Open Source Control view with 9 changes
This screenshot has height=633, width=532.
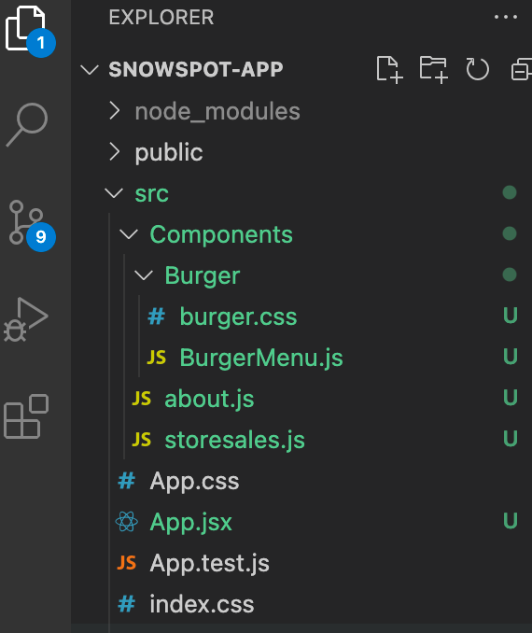(x=30, y=224)
